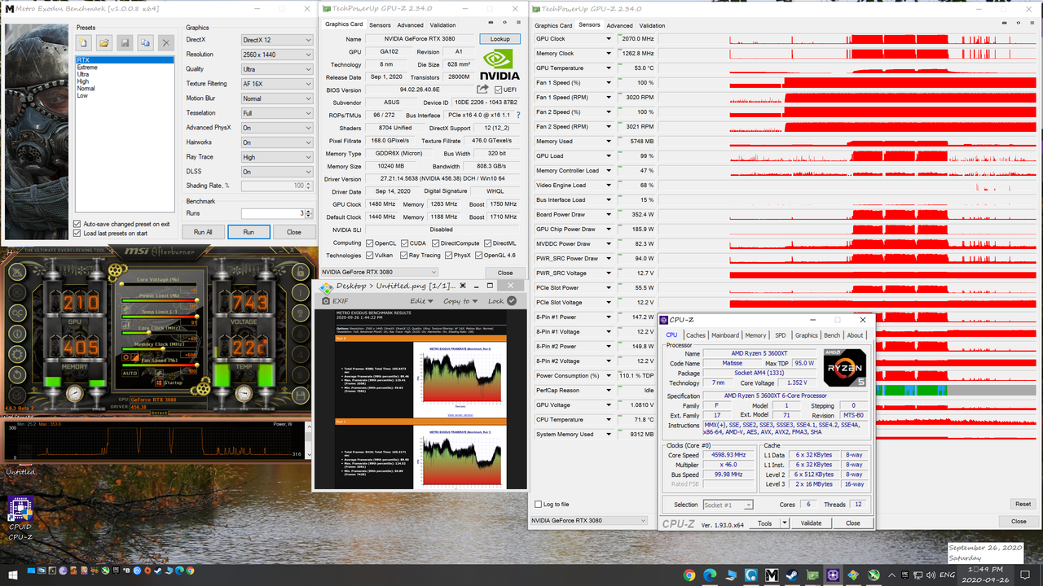Select the Extreme preset in the list
The width and height of the screenshot is (1043, 586).
pos(87,68)
